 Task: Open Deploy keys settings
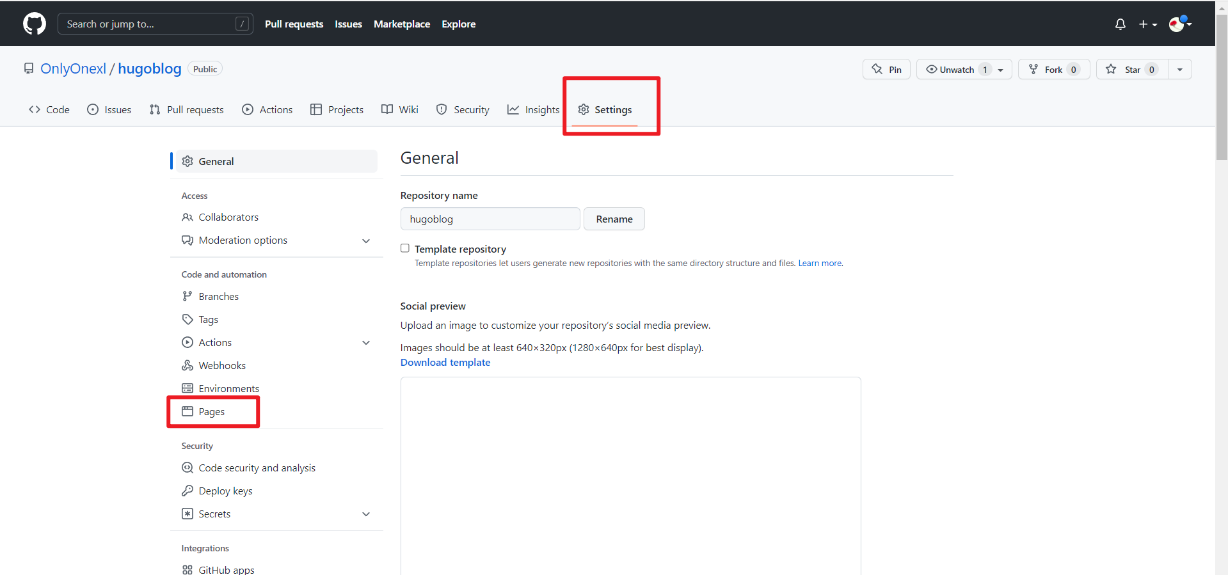pyautogui.click(x=225, y=491)
